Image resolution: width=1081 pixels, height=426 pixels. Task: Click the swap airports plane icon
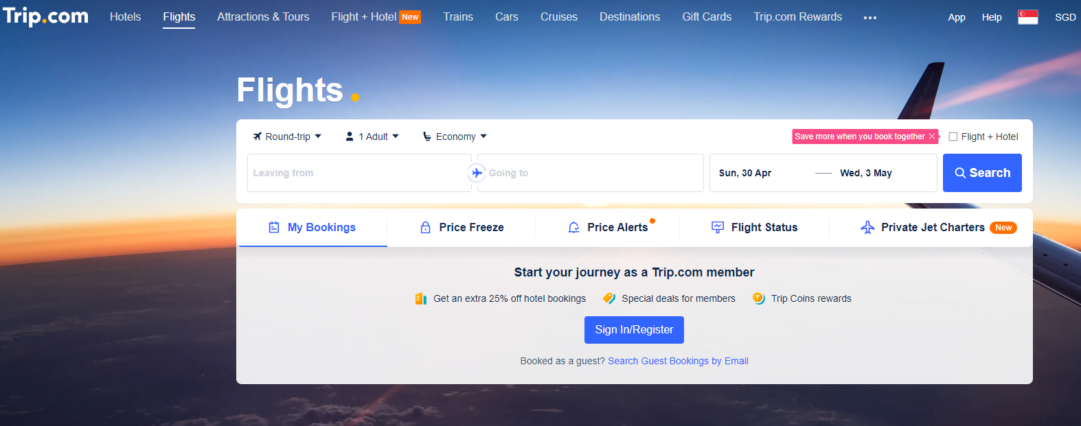(477, 173)
